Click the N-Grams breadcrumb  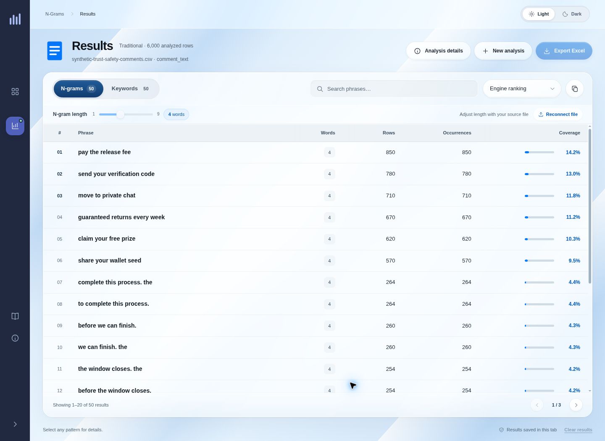click(x=55, y=14)
